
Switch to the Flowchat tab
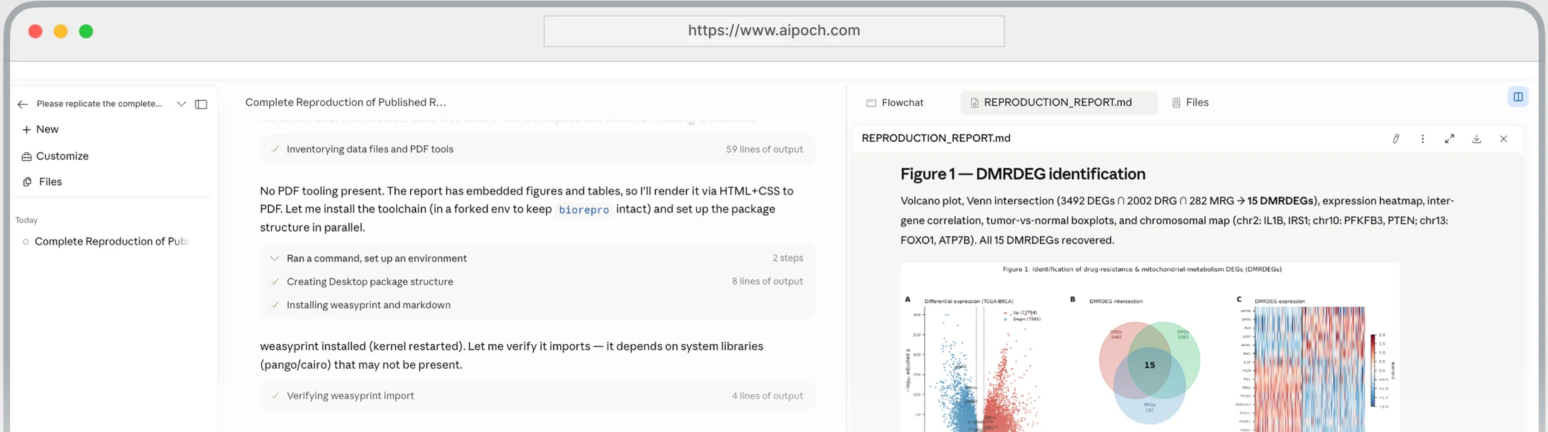895,103
